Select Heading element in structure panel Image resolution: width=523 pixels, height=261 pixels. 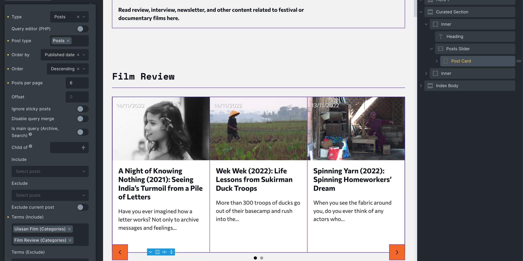tap(475, 36)
